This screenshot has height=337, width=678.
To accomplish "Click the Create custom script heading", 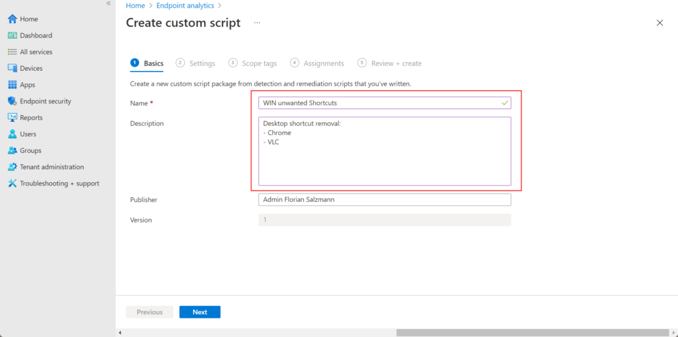I will click(183, 23).
